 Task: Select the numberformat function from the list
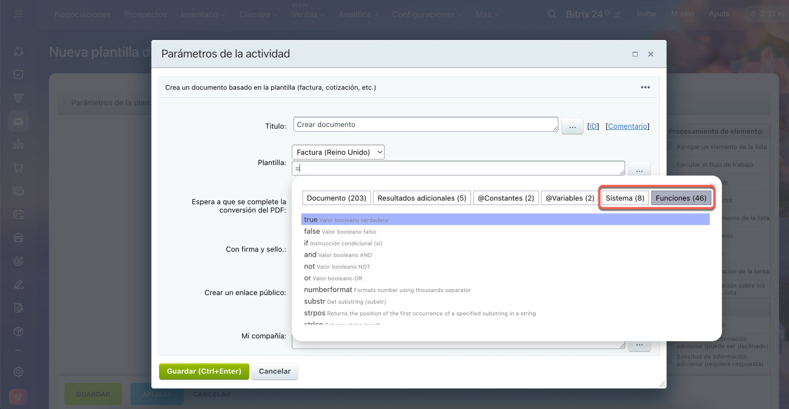pos(328,290)
